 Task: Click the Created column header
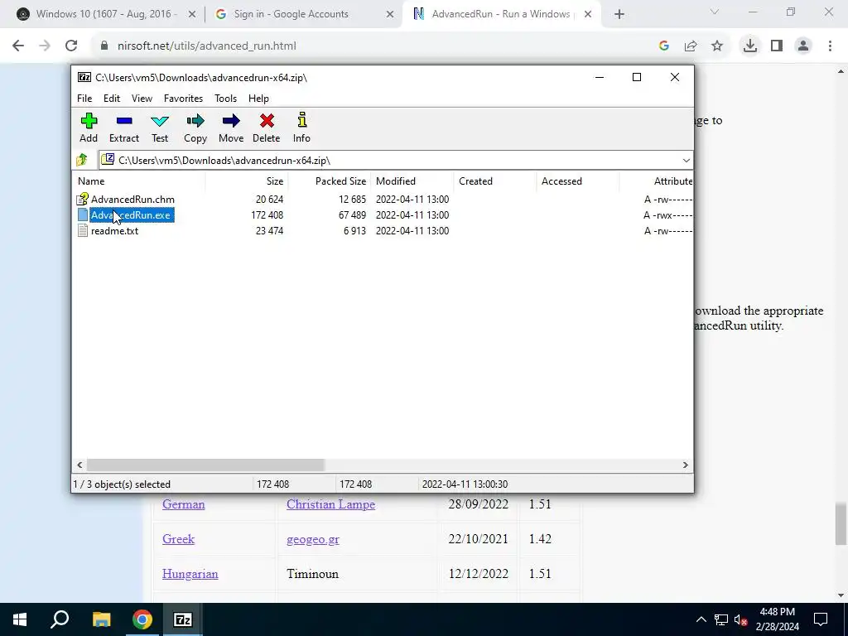[x=495, y=181]
